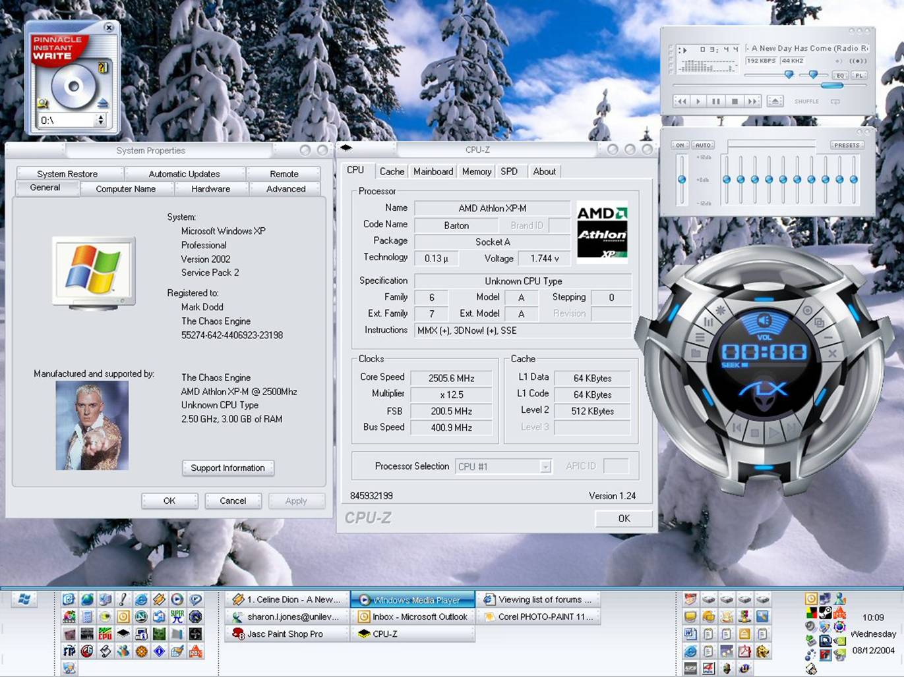This screenshot has height=677, width=904.
Task: Click the stop square on alien player
Action: pyautogui.click(x=754, y=433)
